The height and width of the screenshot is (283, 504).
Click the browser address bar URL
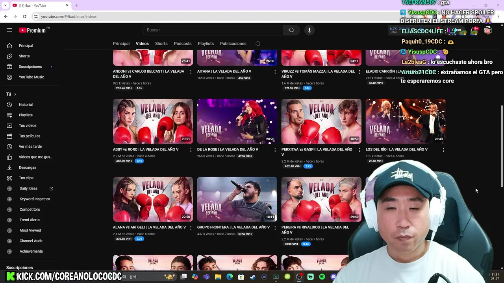(69, 17)
